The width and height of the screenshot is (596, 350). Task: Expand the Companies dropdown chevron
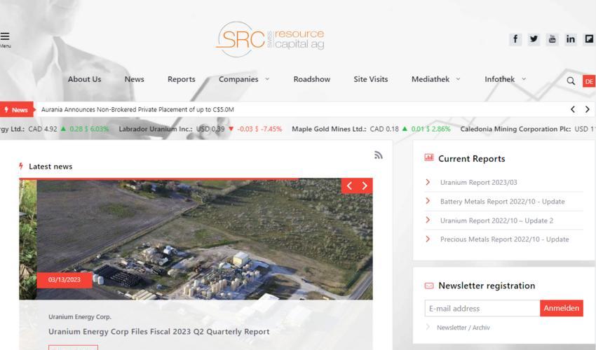coord(267,79)
